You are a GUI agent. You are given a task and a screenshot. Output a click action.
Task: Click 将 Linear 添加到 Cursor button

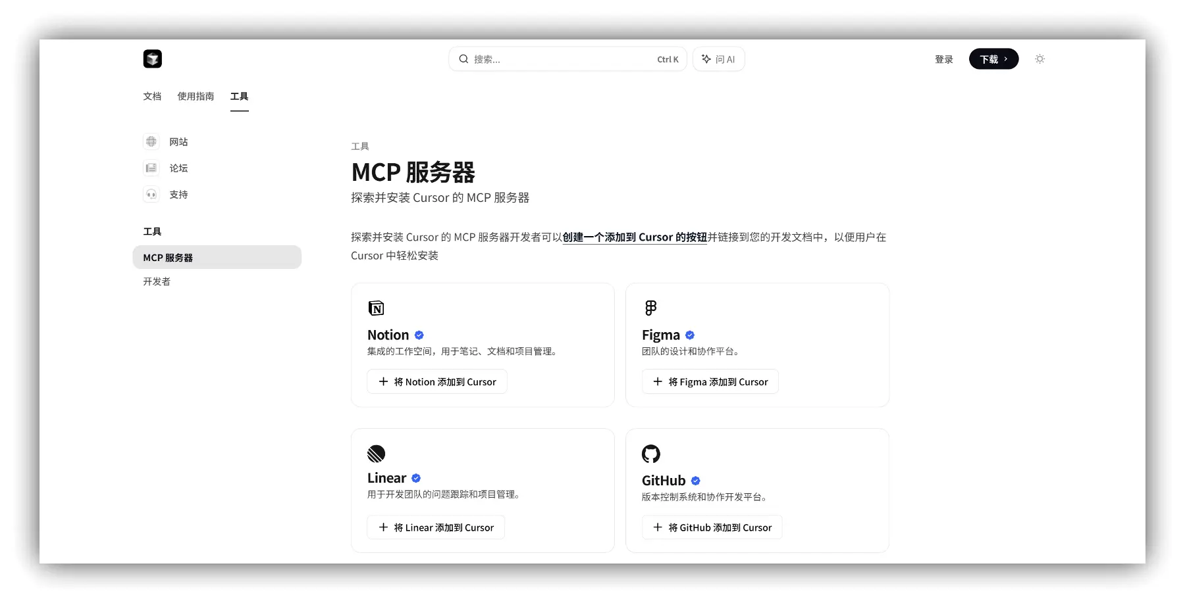click(436, 527)
